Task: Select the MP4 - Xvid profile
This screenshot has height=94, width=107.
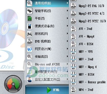Action: click(x=88, y=90)
